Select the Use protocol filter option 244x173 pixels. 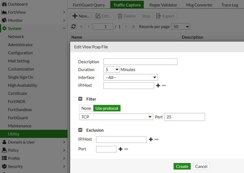click(x=107, y=108)
